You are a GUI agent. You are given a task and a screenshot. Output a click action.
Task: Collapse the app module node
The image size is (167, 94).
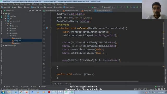click(4, 14)
